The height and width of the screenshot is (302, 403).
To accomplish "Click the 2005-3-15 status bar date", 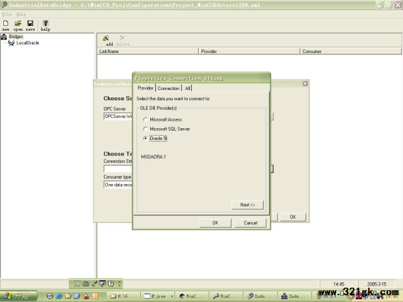I will coord(376,284).
